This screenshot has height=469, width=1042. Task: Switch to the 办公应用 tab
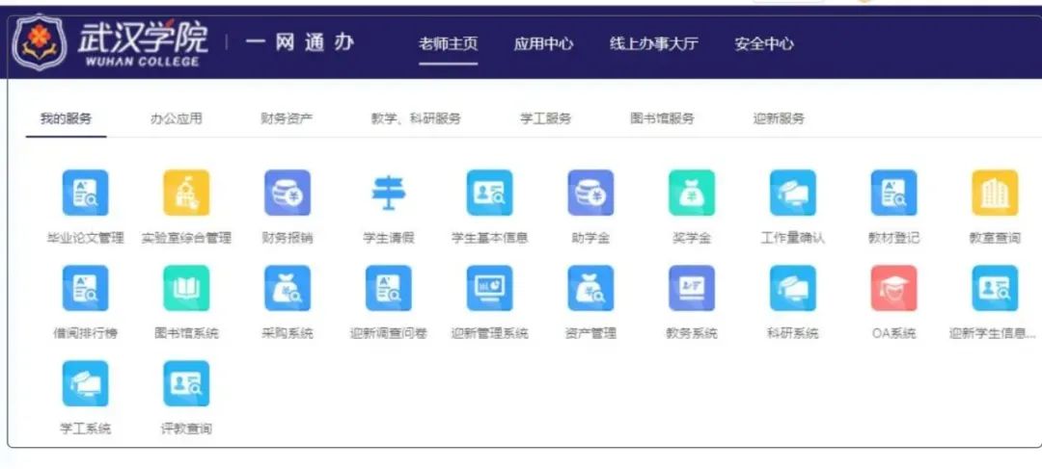coord(176,118)
